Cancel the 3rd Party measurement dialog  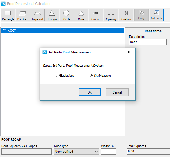[117, 92]
